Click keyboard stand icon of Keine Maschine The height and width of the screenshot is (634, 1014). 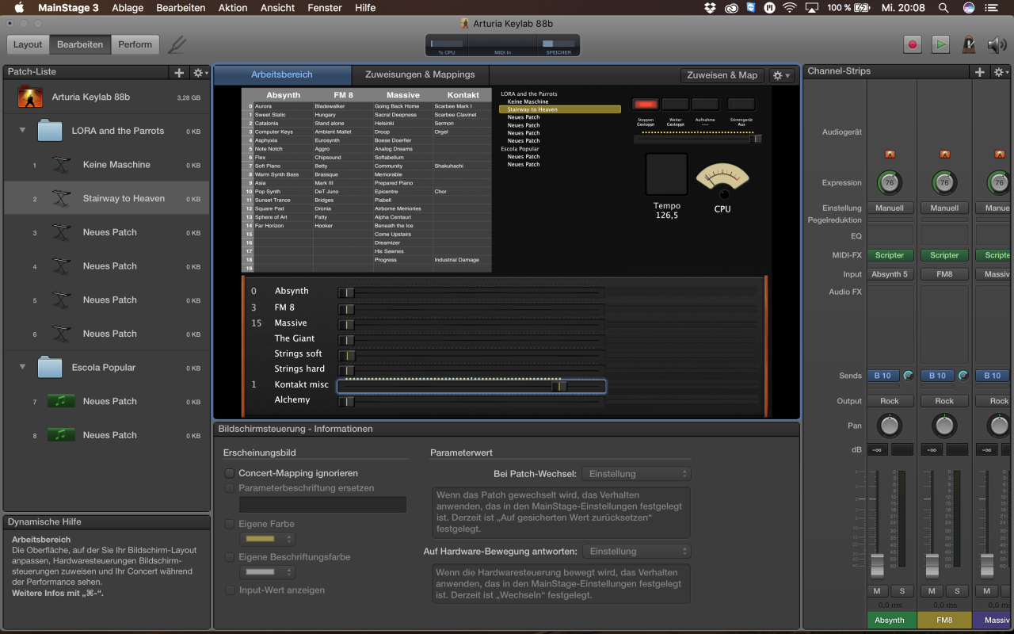(61, 165)
